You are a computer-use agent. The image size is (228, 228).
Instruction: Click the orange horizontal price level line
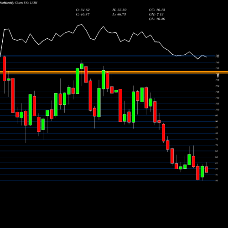pos(114,72)
